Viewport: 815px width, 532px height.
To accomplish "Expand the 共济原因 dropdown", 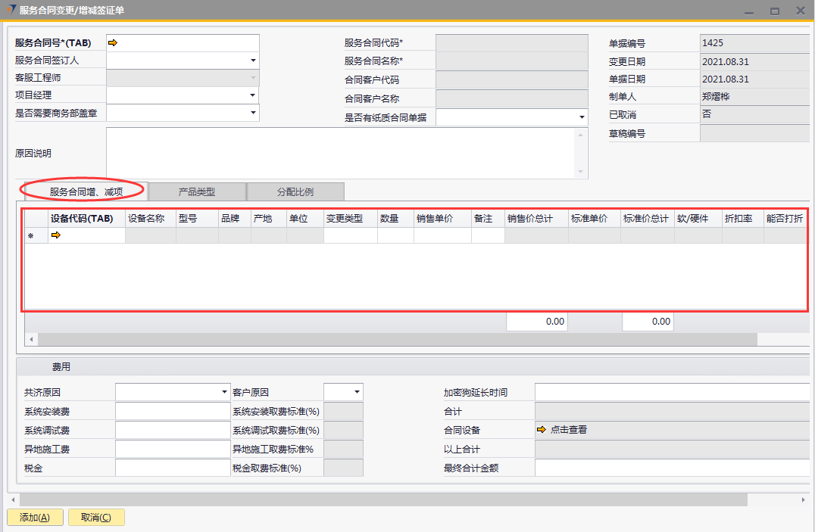I will pos(224,392).
